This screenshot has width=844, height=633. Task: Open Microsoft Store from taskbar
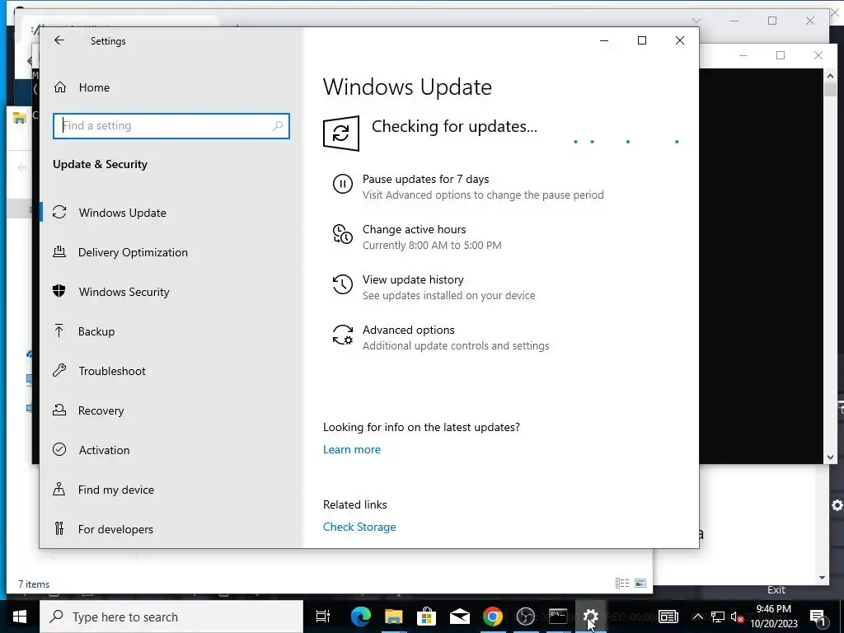pyautogui.click(x=426, y=617)
